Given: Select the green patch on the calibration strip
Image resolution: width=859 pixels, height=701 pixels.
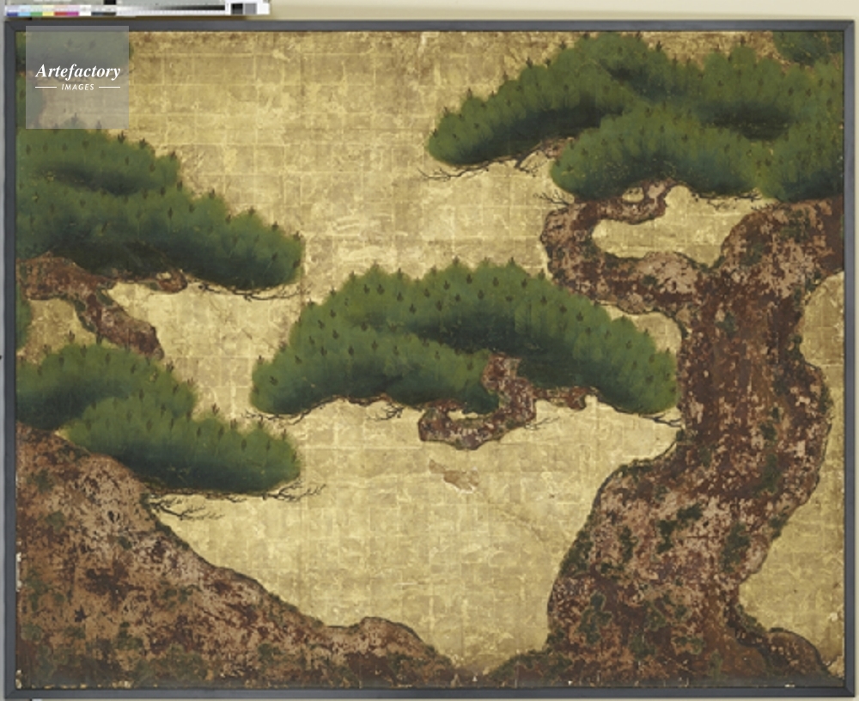Looking at the screenshot, I should point(36,13).
